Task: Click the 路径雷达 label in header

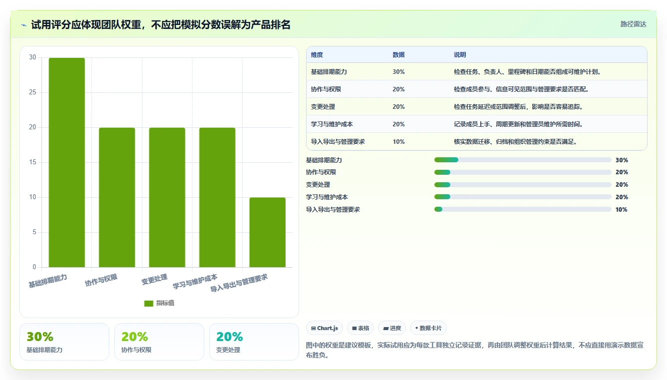Action: point(633,24)
